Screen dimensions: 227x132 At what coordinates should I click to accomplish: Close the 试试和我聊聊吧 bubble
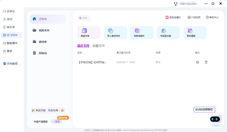pos(216,107)
